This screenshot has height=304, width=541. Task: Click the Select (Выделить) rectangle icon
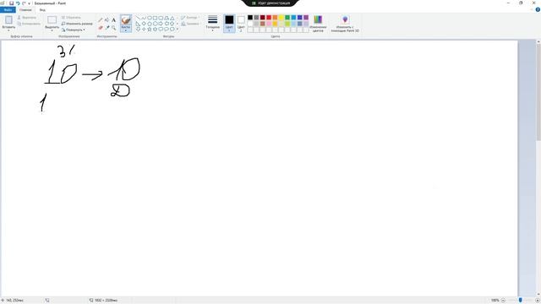(x=52, y=19)
